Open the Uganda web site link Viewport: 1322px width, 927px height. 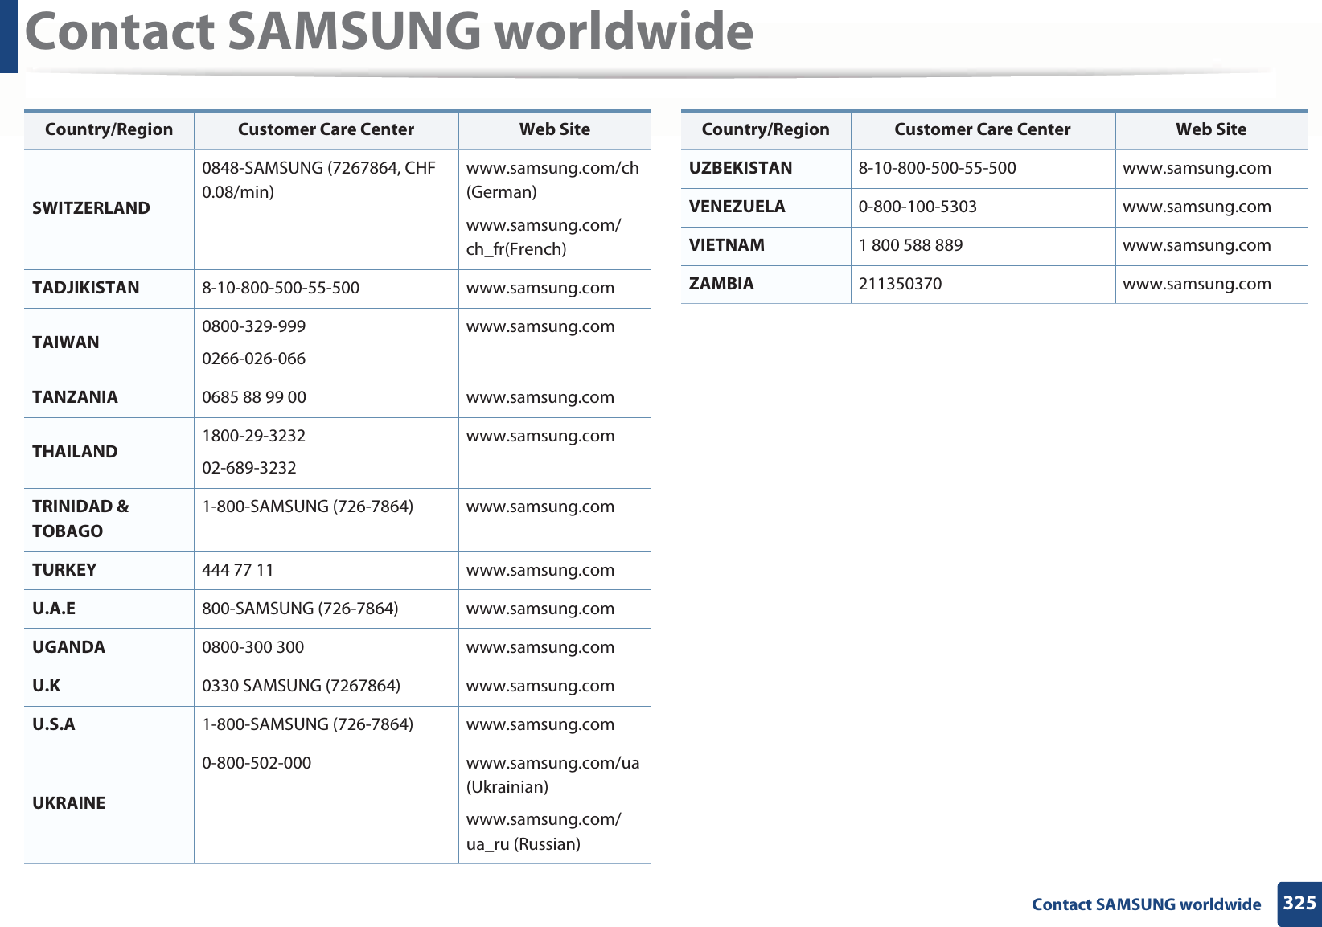coord(540,647)
